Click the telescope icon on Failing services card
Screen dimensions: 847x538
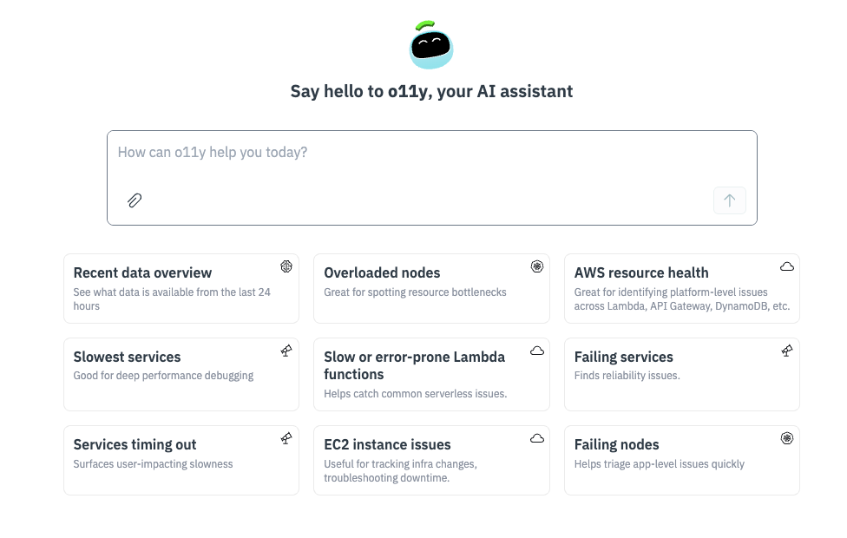coord(787,351)
